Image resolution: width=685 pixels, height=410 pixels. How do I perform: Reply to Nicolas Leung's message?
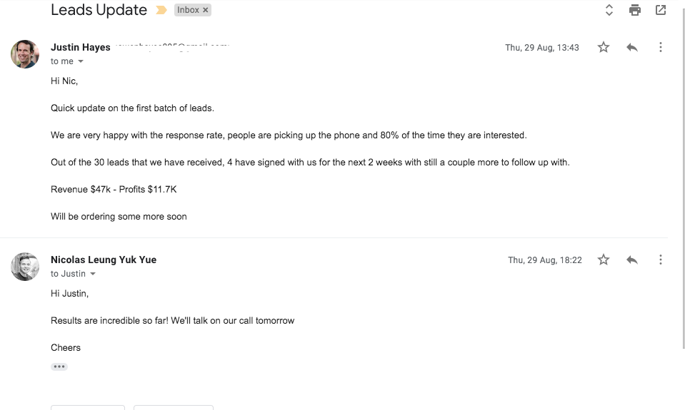coord(631,260)
